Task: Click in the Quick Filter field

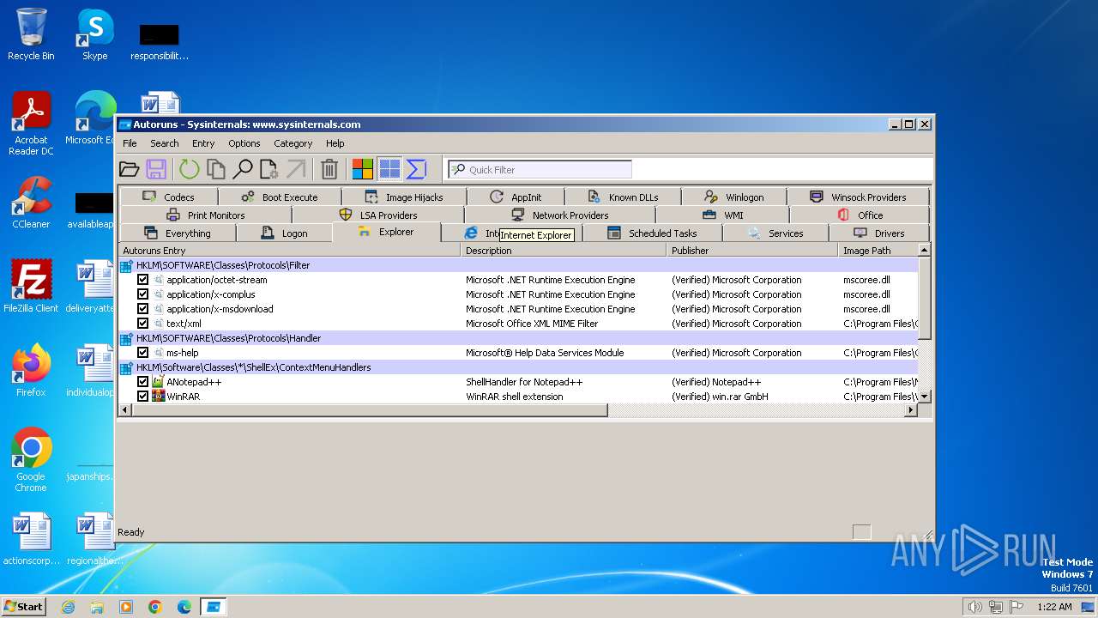Action: click(540, 170)
